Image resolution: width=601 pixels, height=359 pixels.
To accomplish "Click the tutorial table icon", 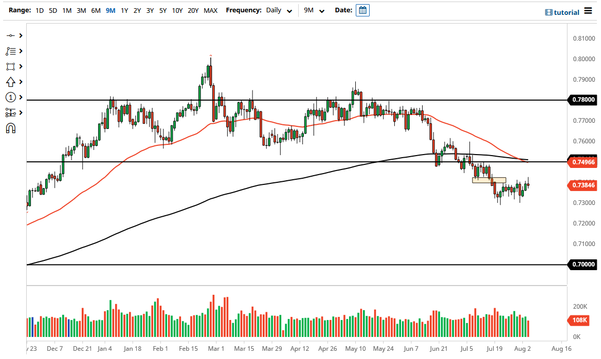I will coord(549,12).
